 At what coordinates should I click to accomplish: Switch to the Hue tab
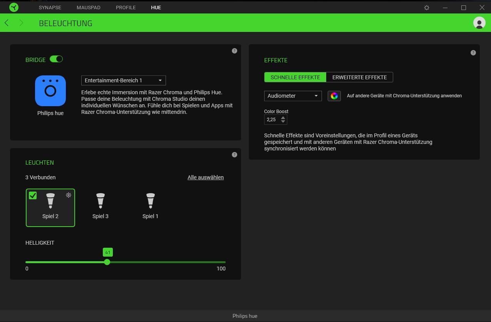click(x=156, y=8)
